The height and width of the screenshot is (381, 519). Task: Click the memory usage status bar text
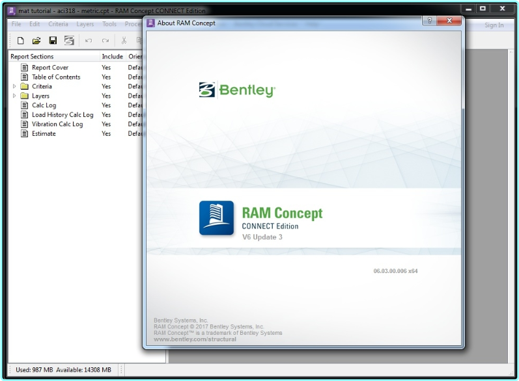[x=63, y=370]
